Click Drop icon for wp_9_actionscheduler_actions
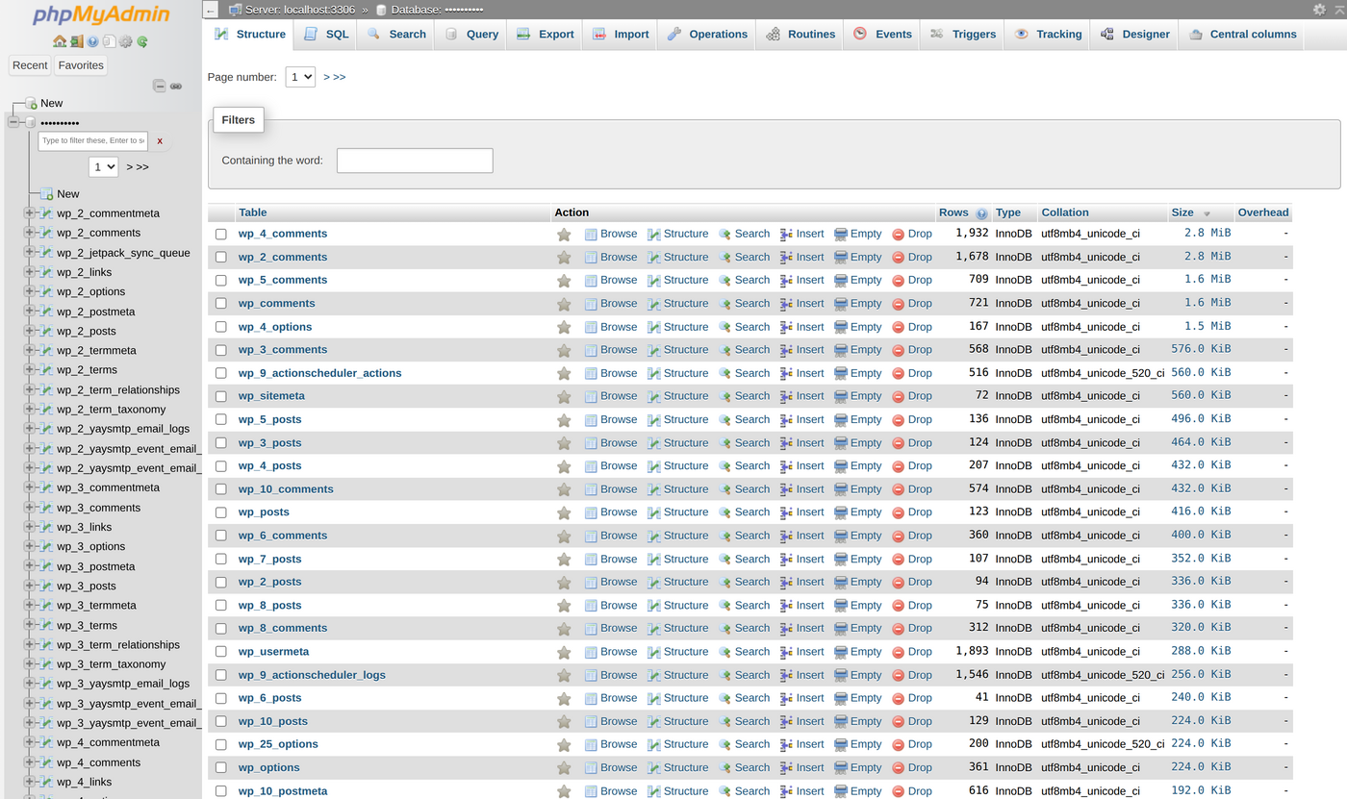This screenshot has height=799, width=1347. coord(898,373)
